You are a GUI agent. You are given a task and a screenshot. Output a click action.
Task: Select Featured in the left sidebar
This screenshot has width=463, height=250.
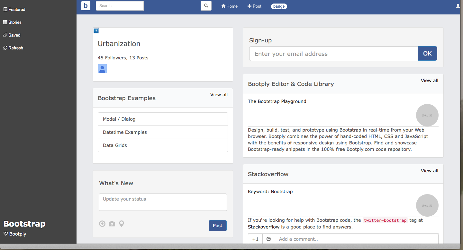coord(14,9)
